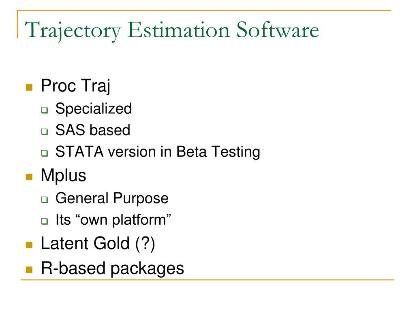
Task: Click the hollow bullet beside Its own platform
Action: pos(45,221)
